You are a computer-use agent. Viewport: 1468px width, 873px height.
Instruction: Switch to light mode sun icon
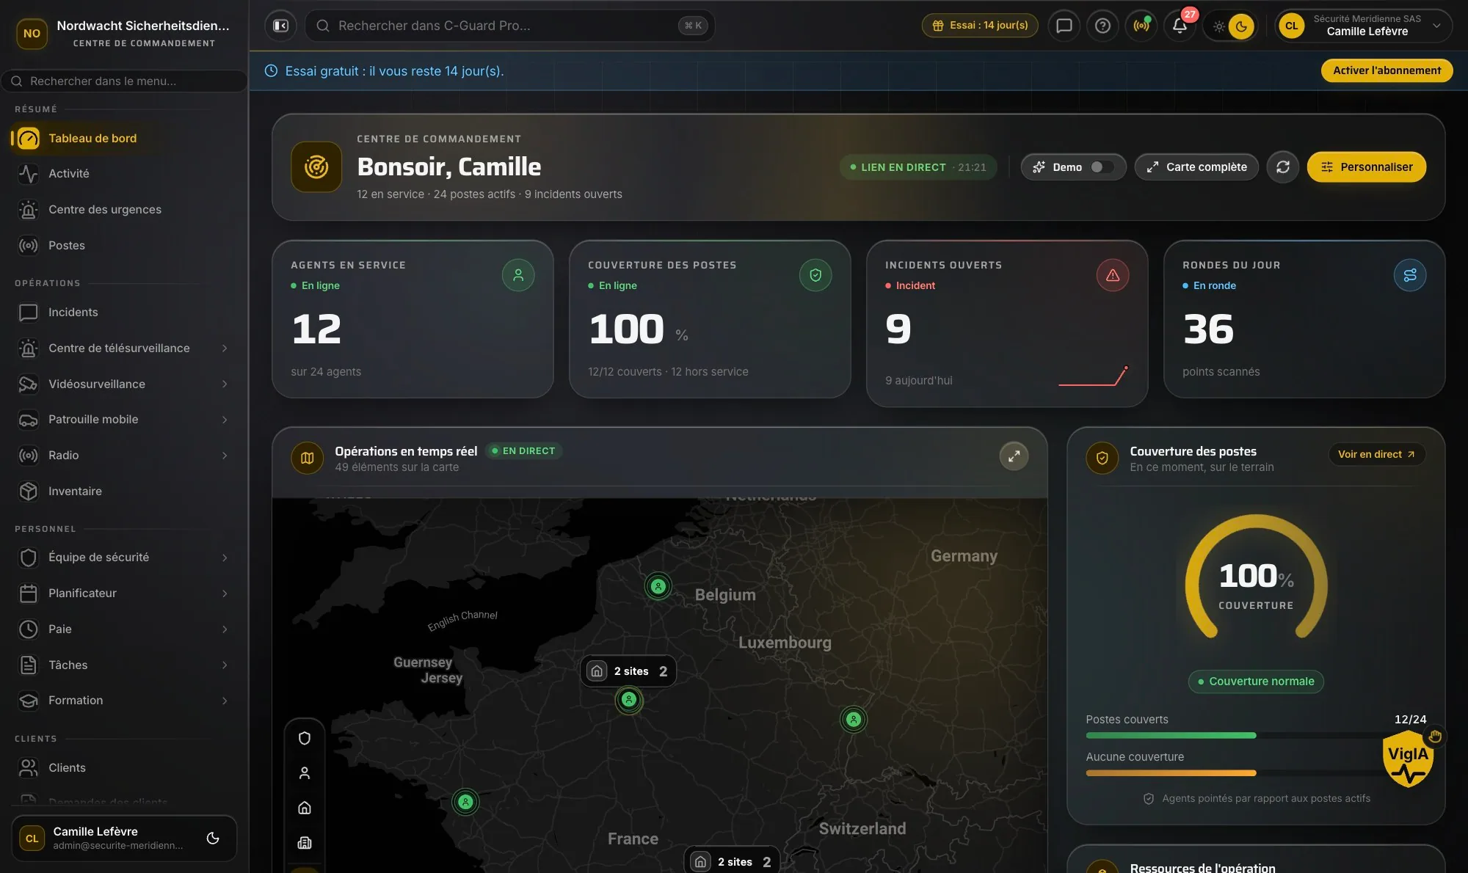[1218, 26]
